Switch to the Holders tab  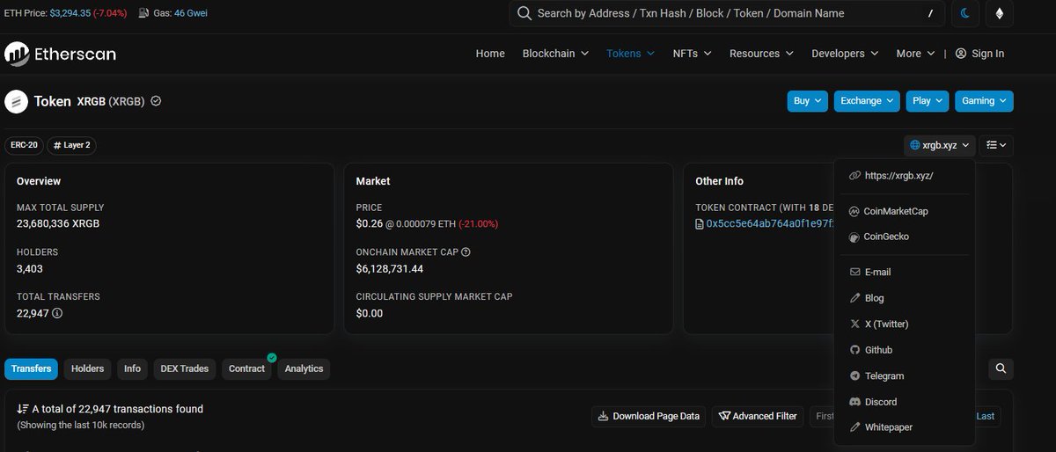(x=88, y=368)
